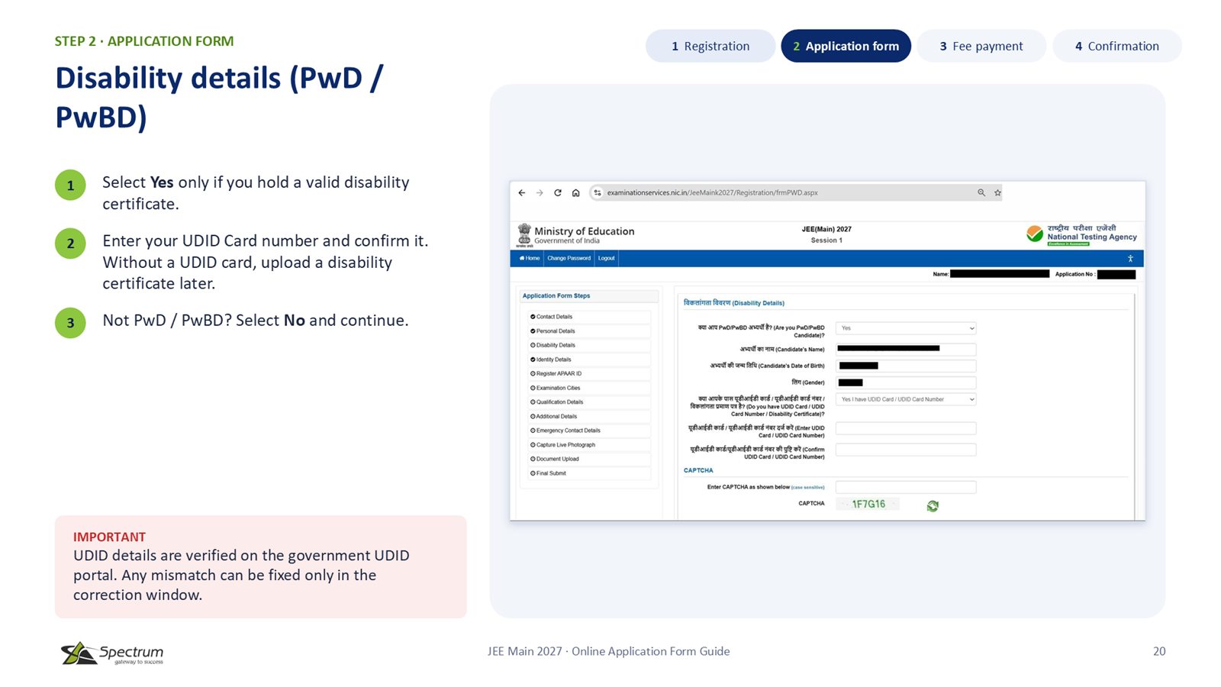Click the page number 20
The width and height of the screenshot is (1221, 687).
(x=1159, y=651)
